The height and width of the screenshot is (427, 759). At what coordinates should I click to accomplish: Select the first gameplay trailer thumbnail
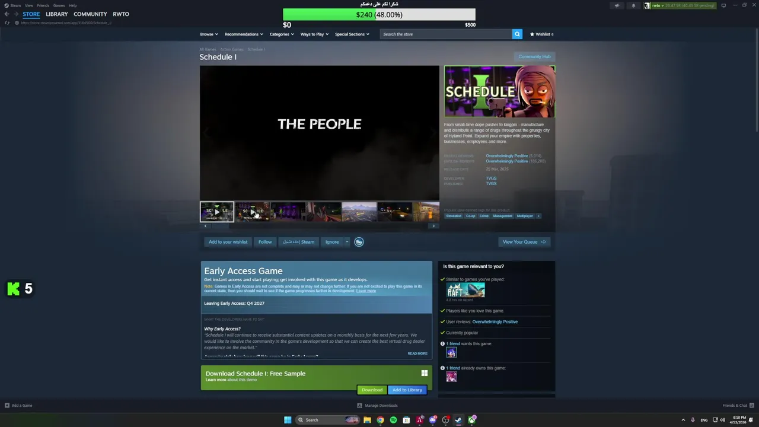[x=216, y=212]
